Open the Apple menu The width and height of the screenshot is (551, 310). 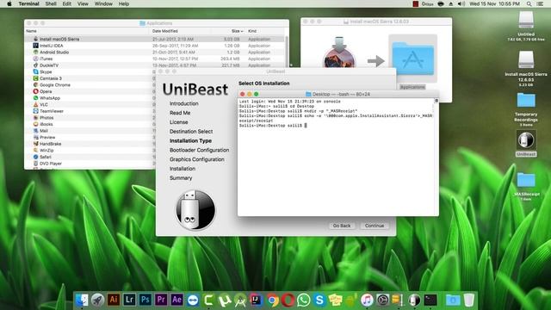pos(9,3)
